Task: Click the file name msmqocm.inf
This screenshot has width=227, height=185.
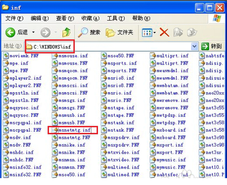Action: coord(73,71)
